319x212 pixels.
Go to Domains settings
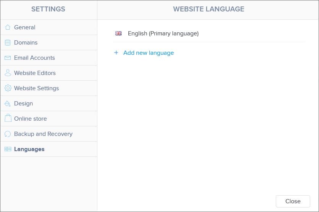click(26, 43)
